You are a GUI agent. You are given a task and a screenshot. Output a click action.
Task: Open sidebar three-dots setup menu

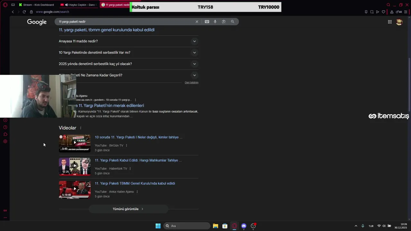(x=5, y=217)
